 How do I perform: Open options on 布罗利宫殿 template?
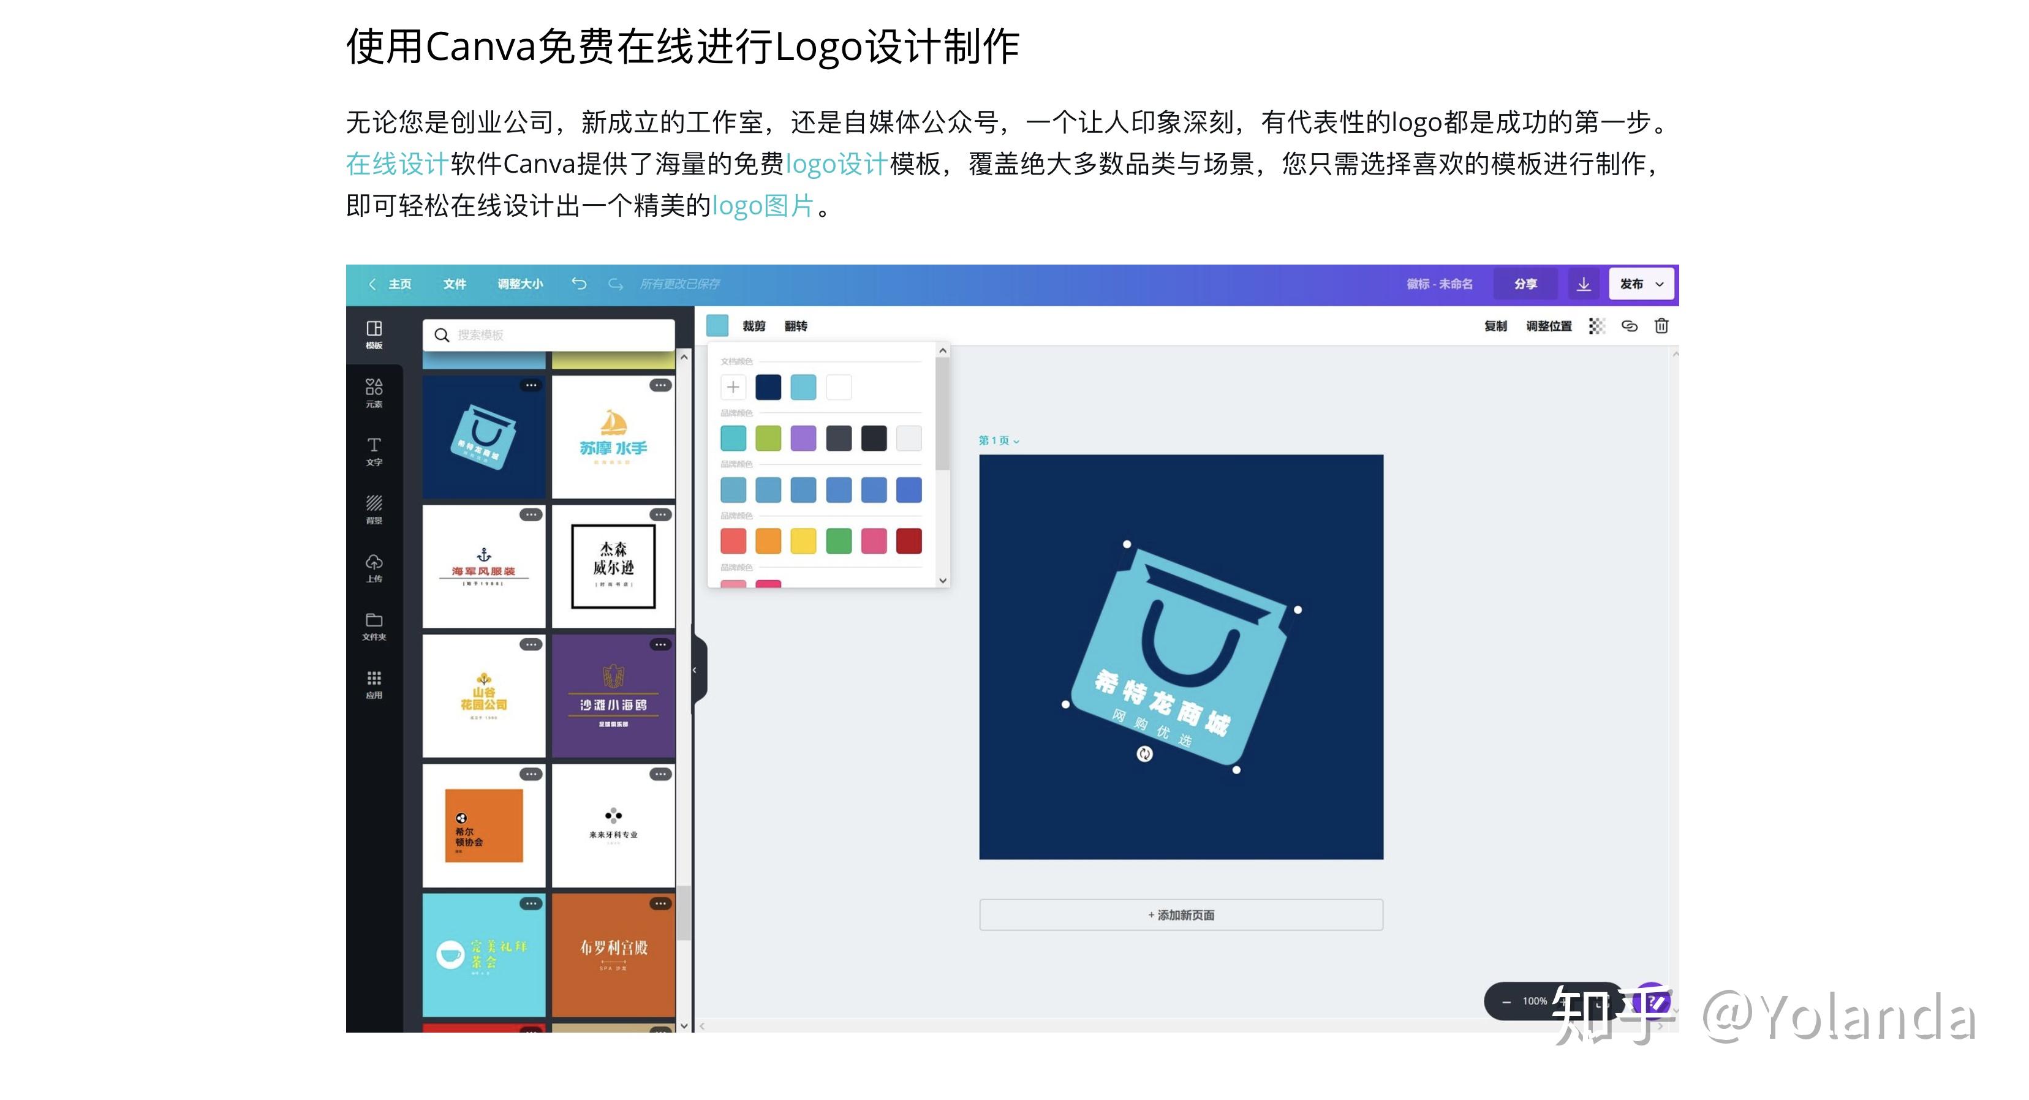point(660,903)
